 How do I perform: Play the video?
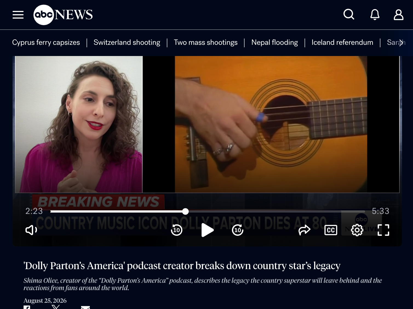207,230
